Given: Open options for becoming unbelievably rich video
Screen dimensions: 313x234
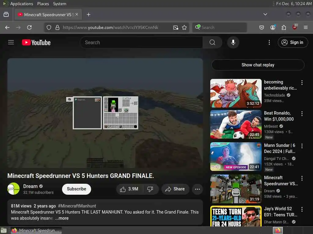Looking at the screenshot, I should click(x=302, y=82).
